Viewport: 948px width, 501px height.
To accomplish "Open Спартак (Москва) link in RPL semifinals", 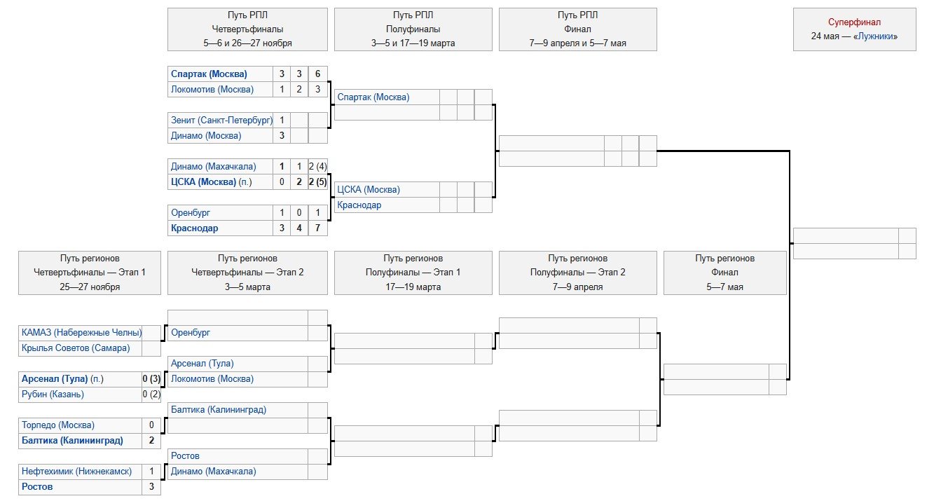I will (373, 97).
